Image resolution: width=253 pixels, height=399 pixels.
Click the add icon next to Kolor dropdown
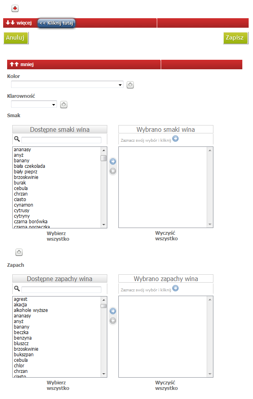(130, 85)
